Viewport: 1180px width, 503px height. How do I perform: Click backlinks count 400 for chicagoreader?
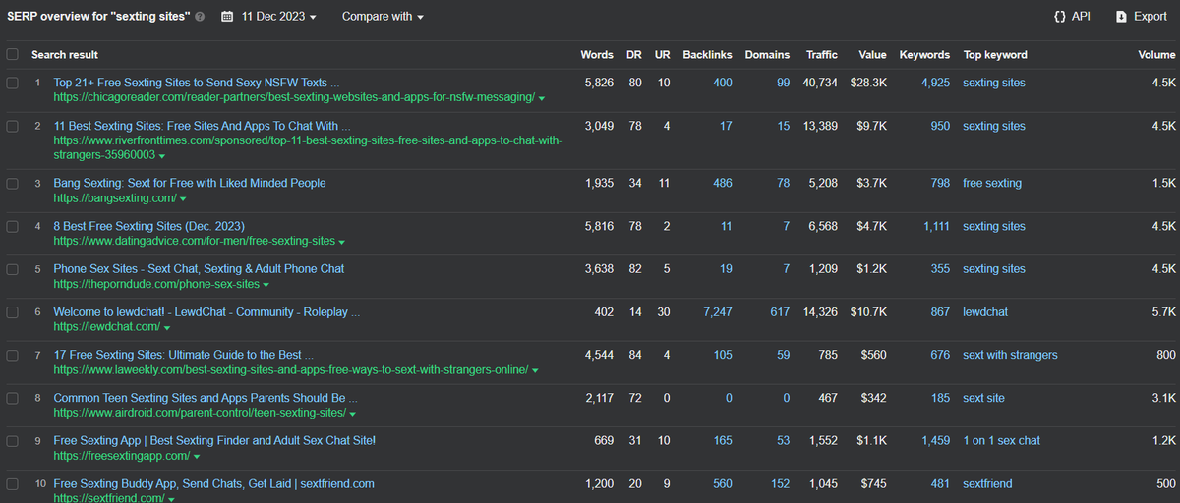[x=723, y=84]
